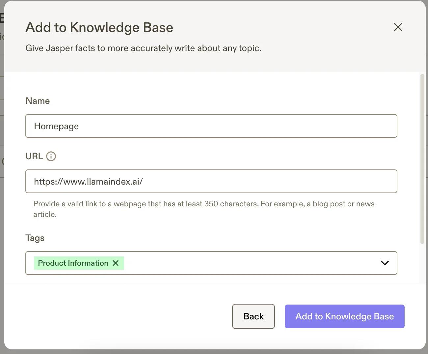Submit with Add to Knowledge Base button

(x=344, y=316)
